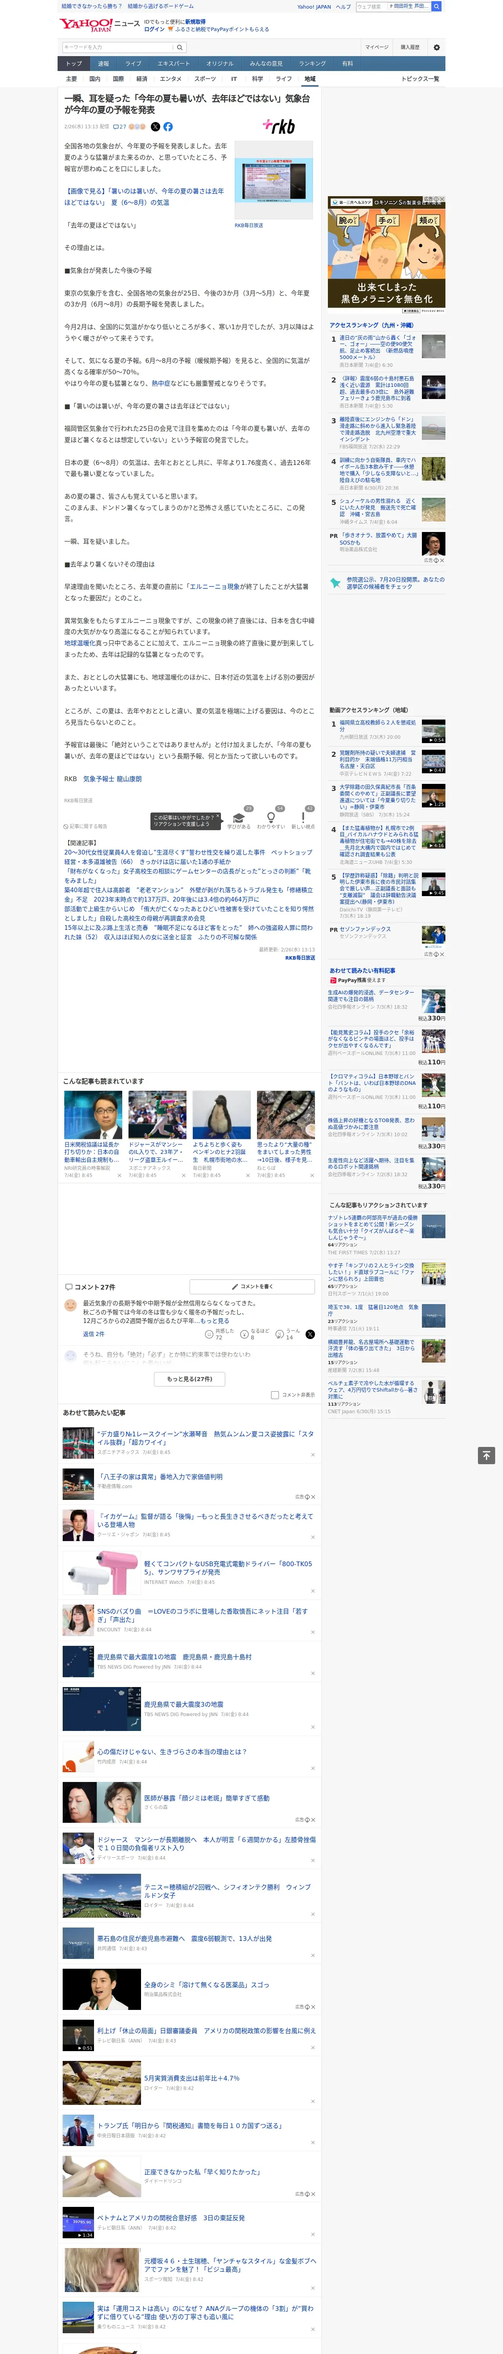Click the マイページ link
This screenshot has width=503, height=2354.
pyautogui.click(x=377, y=47)
